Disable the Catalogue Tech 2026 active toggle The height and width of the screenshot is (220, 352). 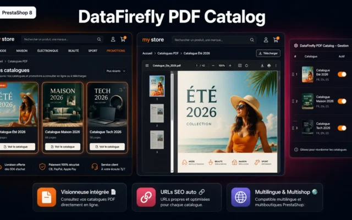coord(342,128)
